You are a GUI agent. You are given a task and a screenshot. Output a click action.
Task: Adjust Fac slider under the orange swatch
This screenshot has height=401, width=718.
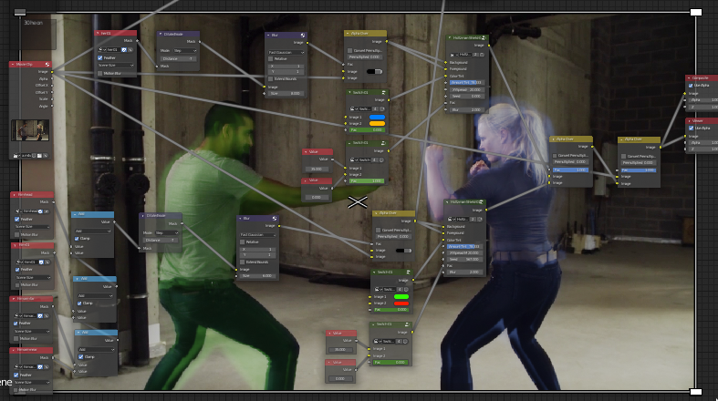click(367, 130)
